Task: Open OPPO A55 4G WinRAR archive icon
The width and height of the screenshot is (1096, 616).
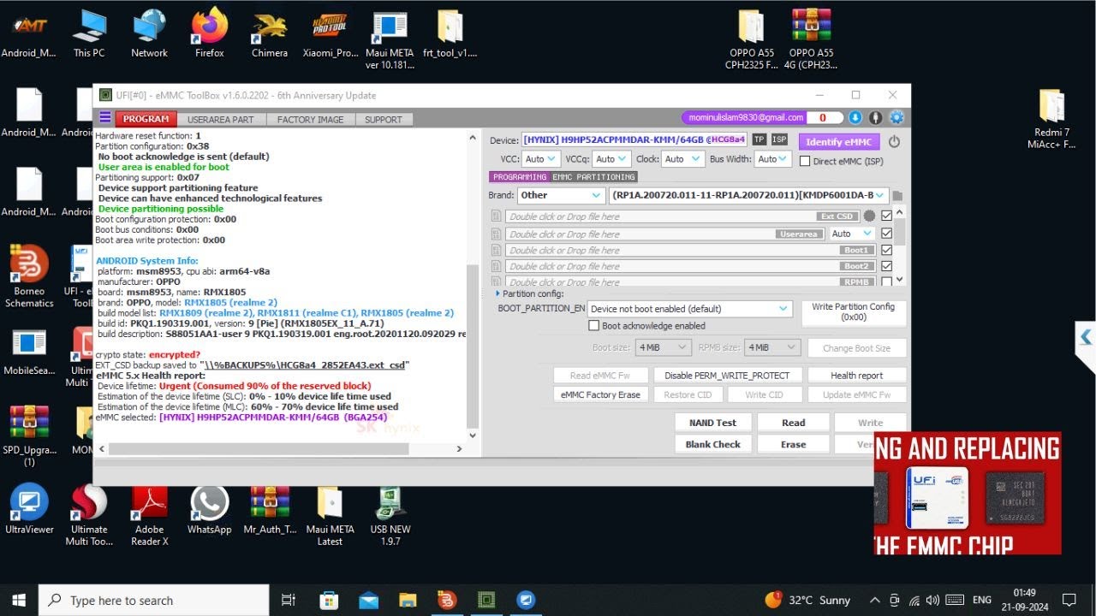Action: coord(810,38)
